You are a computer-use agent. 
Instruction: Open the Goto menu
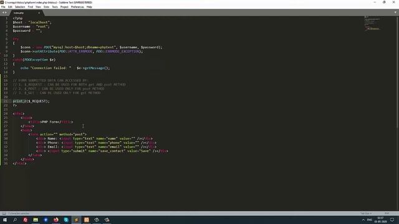(x=46, y=7)
